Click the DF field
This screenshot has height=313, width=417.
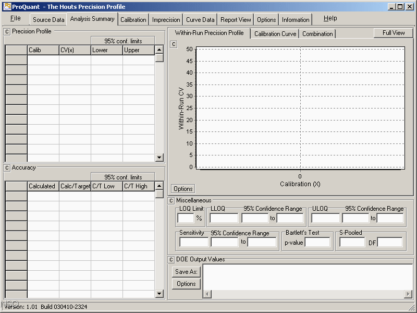[390, 242]
